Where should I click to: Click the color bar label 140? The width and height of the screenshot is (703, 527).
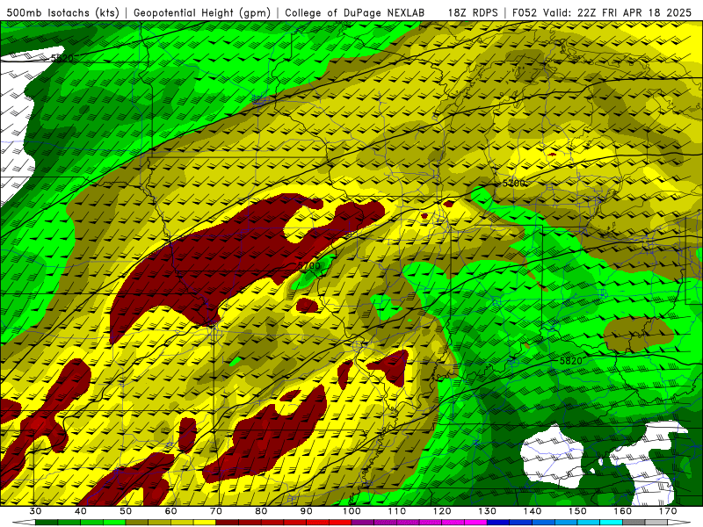pyautogui.click(x=533, y=511)
